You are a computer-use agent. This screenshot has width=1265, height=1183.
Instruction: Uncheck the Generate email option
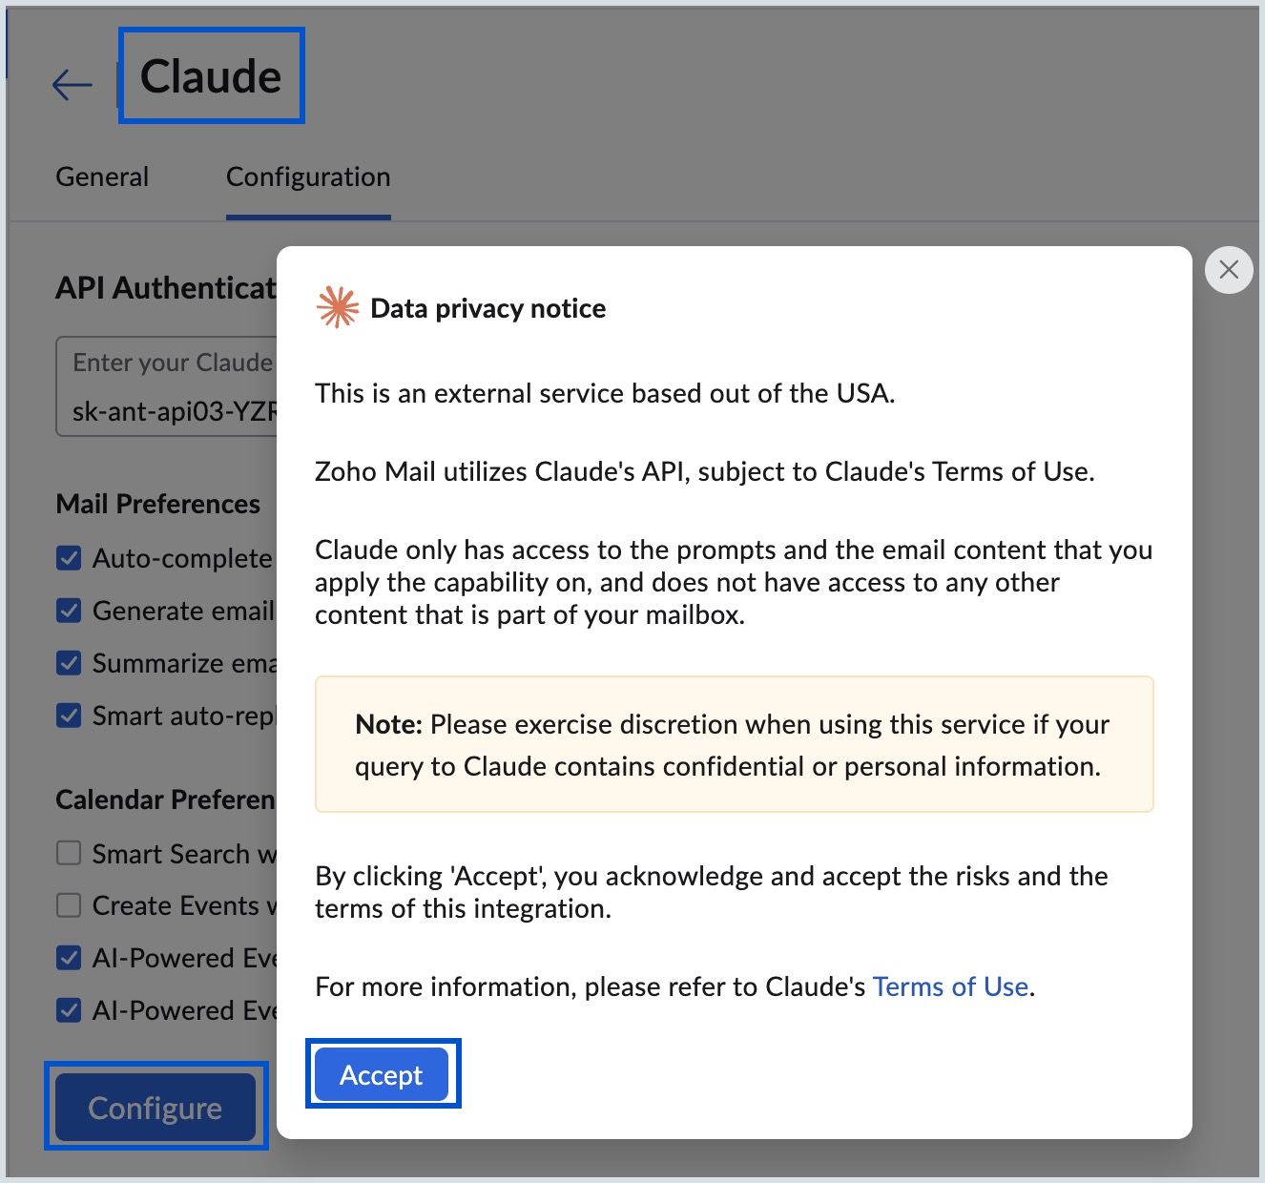pos(68,610)
